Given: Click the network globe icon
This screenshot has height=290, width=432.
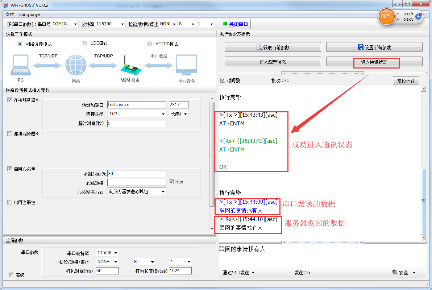Looking at the screenshot, I should (76, 65).
